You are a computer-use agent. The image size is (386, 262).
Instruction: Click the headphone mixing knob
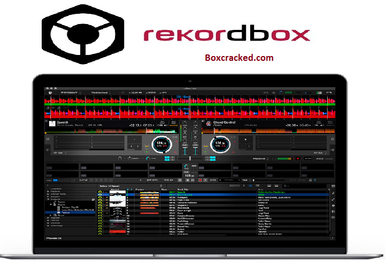pyautogui.click(x=129, y=158)
